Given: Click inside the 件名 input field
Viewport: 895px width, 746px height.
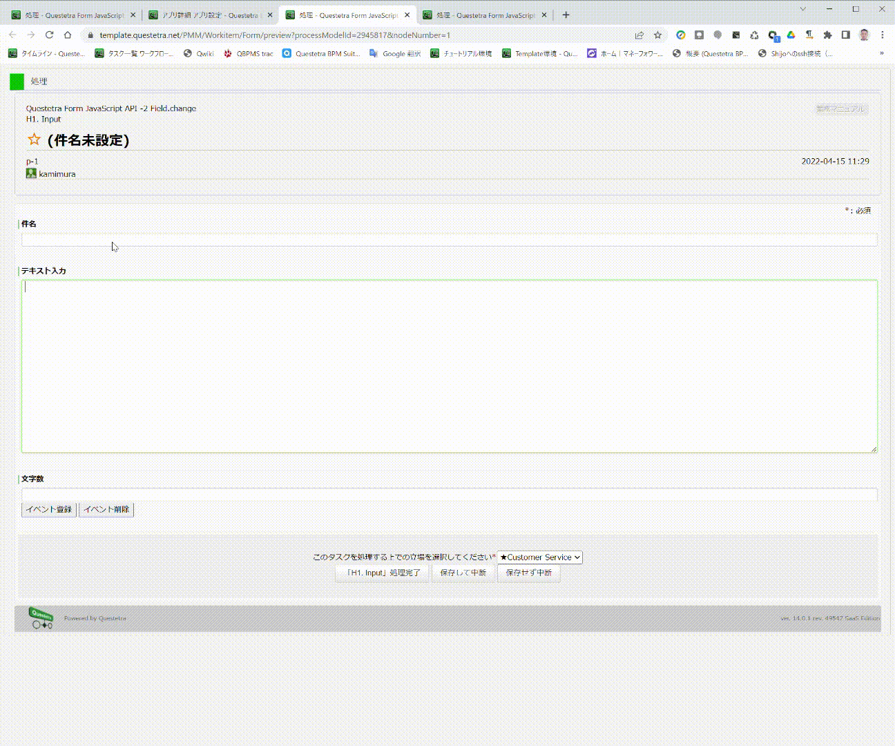Looking at the screenshot, I should click(449, 240).
